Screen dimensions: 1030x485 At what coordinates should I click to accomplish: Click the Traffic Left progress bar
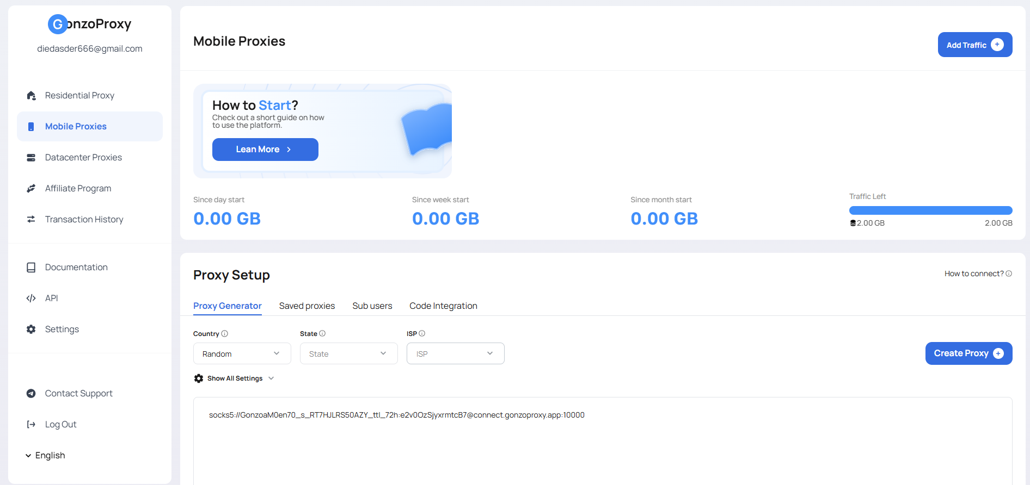[x=931, y=210]
